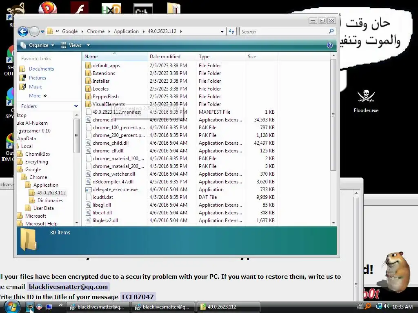This screenshot has width=418, height=313.
Task: Select the delegate_execute.exe application icon
Action: coord(88,190)
